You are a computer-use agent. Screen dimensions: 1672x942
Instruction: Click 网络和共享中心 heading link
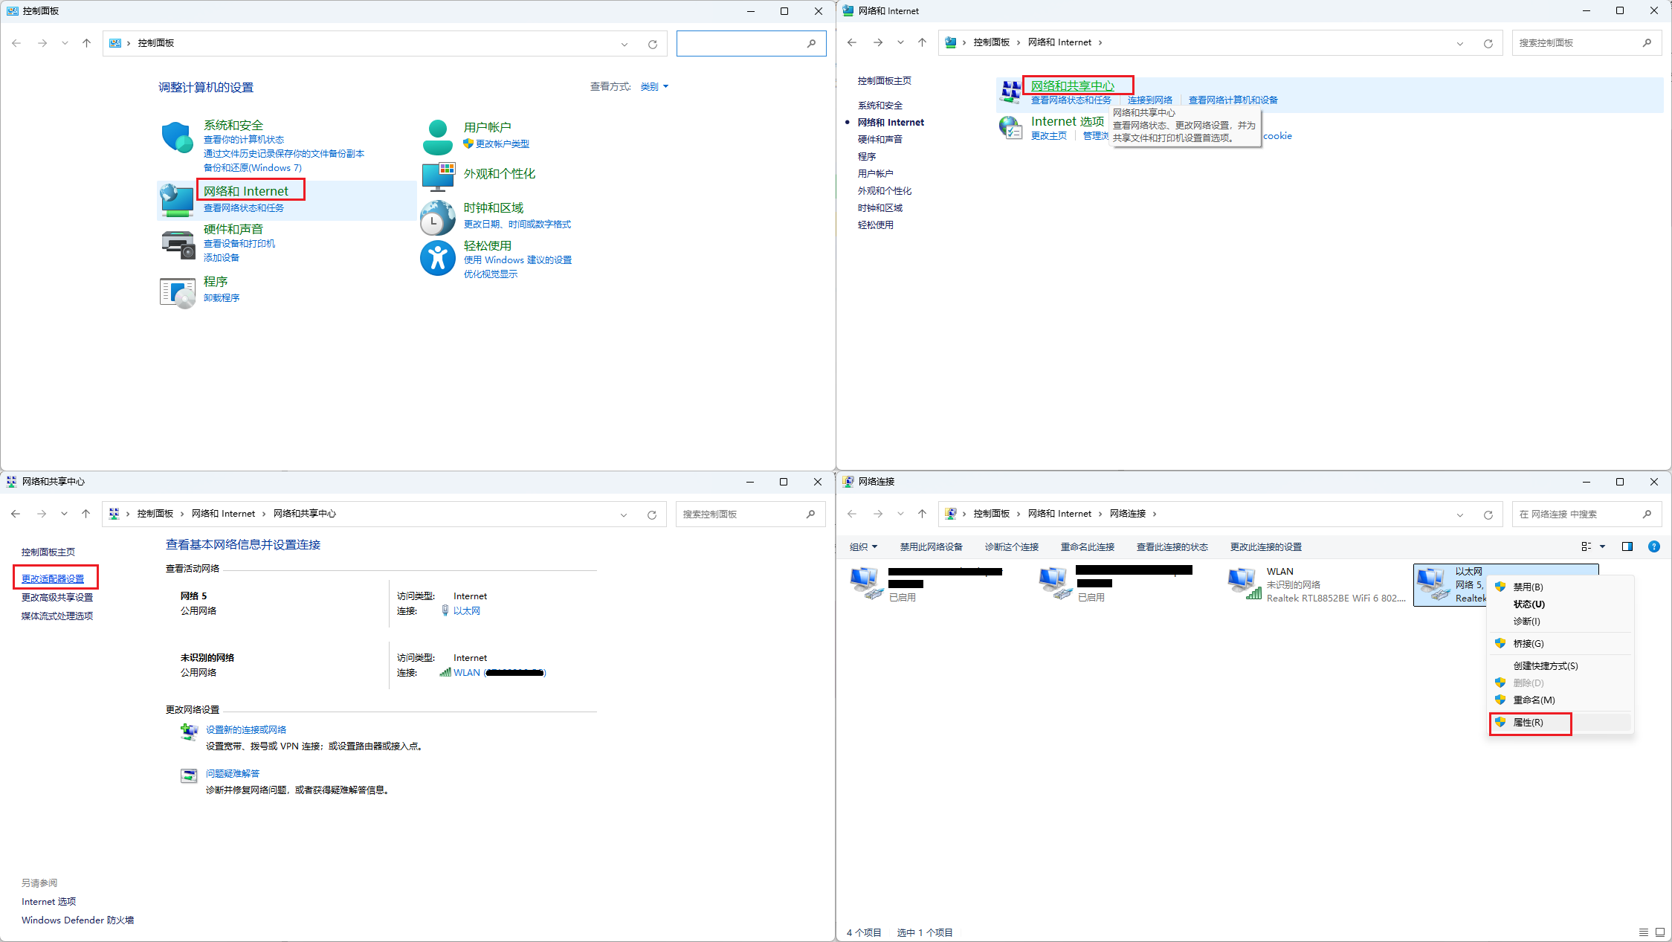[x=1072, y=86]
